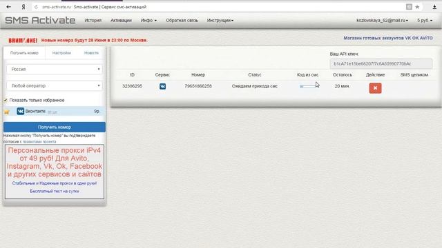This screenshot has height=248, width=442.
Task: Open the Обратная связь menu item
Action: 182,20
